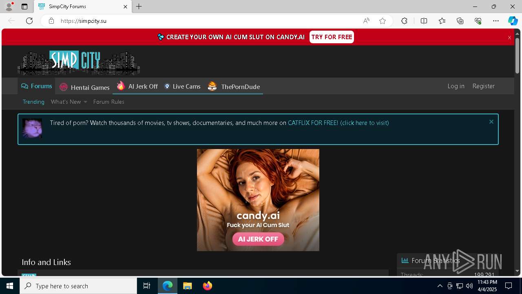The height and width of the screenshot is (294, 522).
Task: Open Microsoft Edge from the taskbar
Action: point(168,286)
